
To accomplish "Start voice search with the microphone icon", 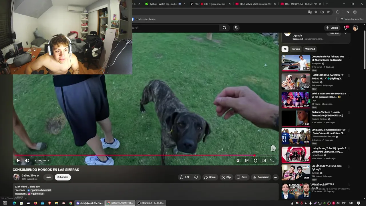I will [236, 28].
